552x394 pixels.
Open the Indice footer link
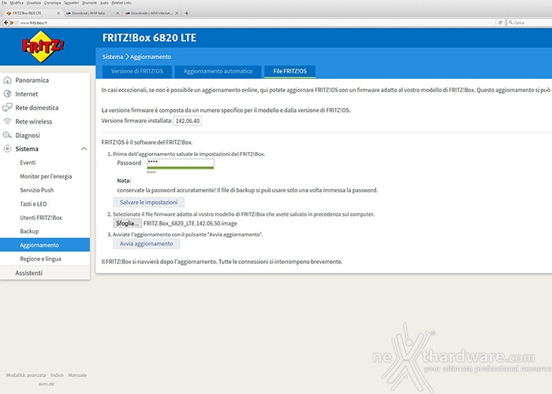(57, 375)
